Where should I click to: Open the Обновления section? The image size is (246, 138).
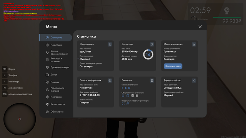tap(56, 112)
